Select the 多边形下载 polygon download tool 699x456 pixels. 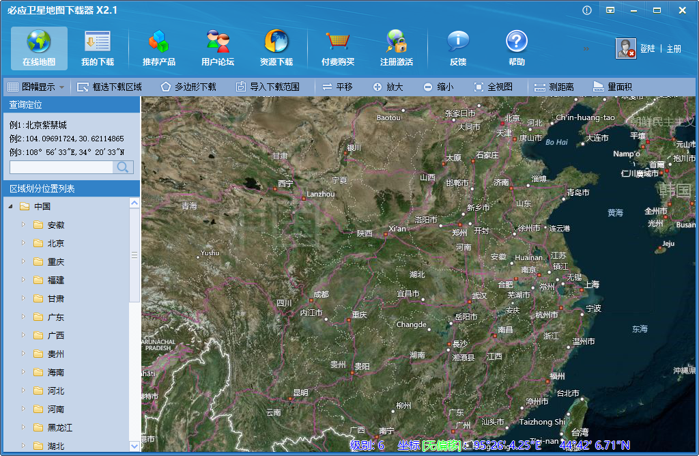tap(188, 87)
